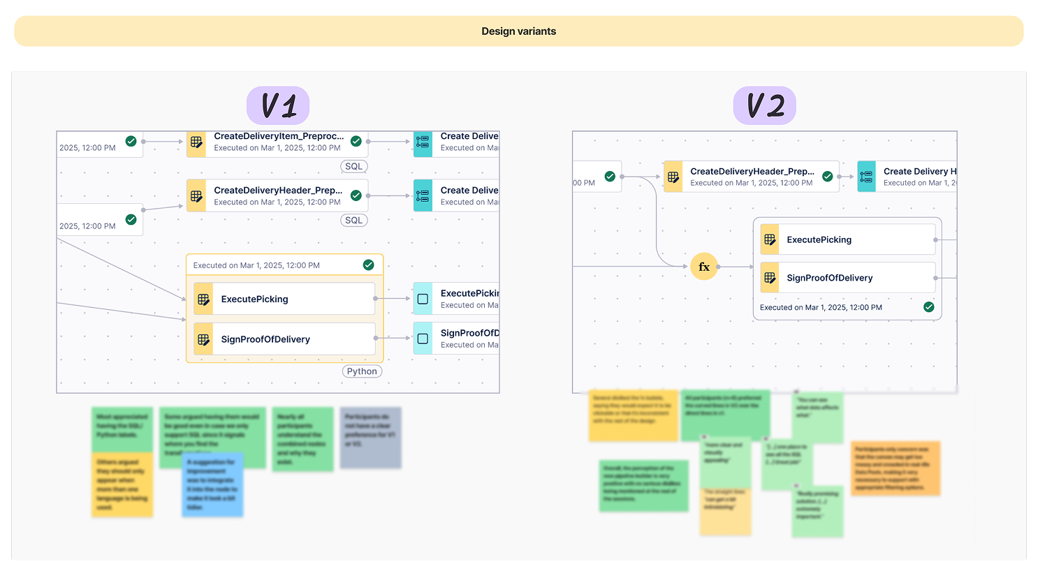Click the yellow sticky note below the V2 canvas
1038x571 pixels.
634,417
